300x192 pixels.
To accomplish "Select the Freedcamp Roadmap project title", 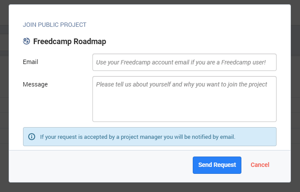I will click(x=69, y=42).
